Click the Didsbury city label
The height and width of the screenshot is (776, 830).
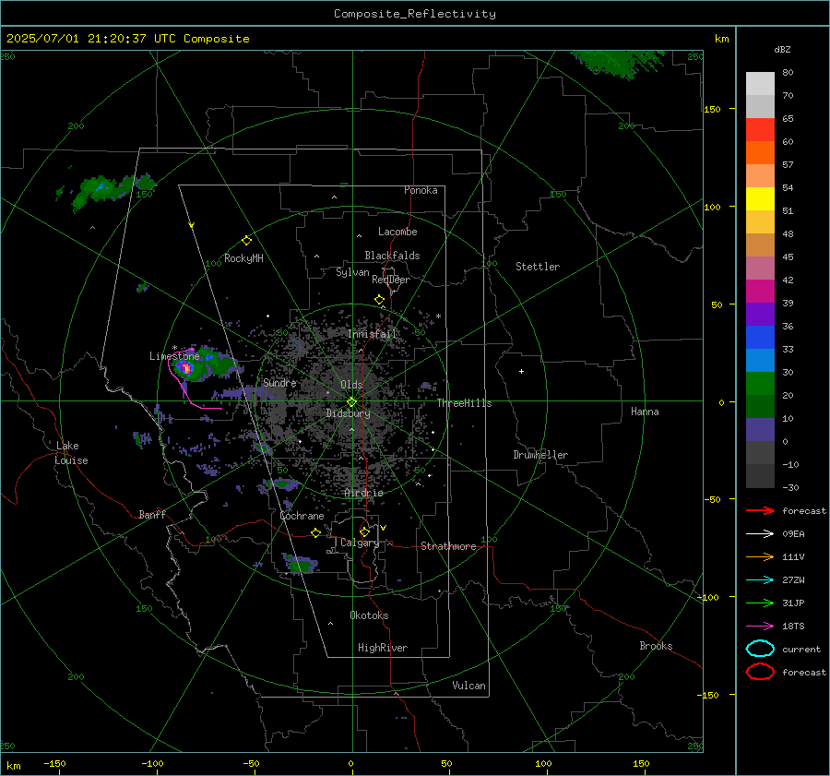[x=348, y=413]
